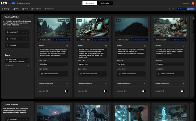Regenerate prompt icon for shot 3

[x=145, y=46]
